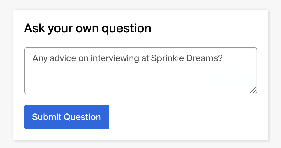Click the word 'Ask' in the heading
Image resolution: width=281 pixels, height=148 pixels.
click(x=35, y=28)
